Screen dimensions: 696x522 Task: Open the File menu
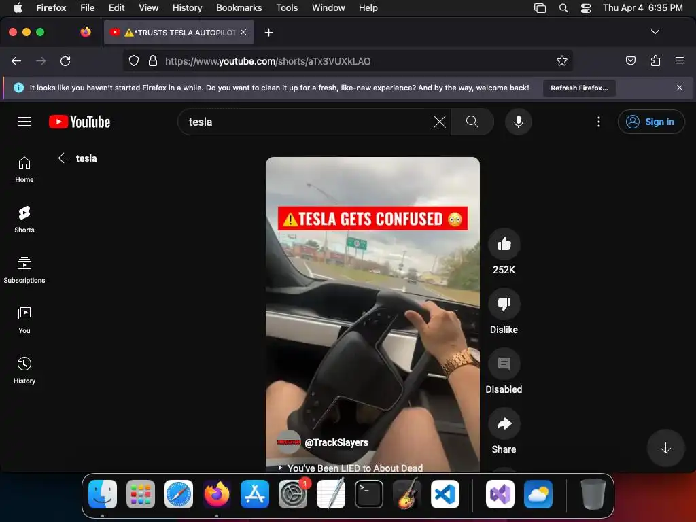88,7
